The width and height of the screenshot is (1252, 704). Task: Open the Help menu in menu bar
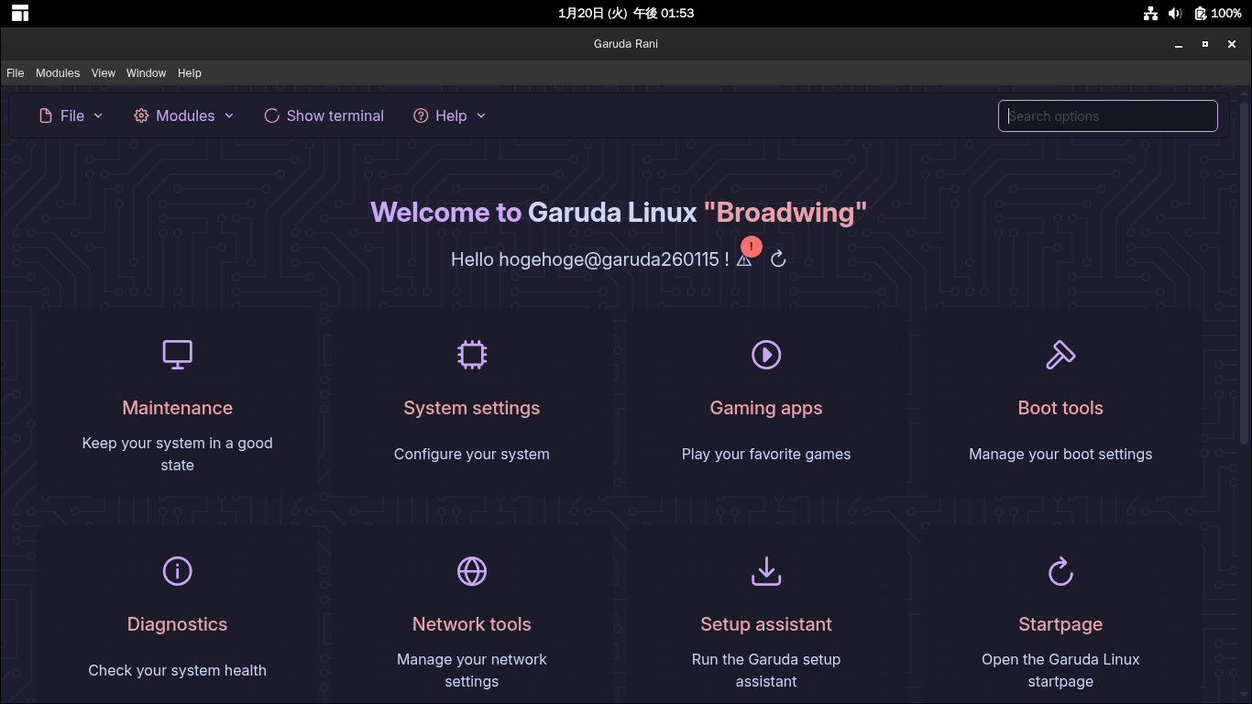point(190,73)
